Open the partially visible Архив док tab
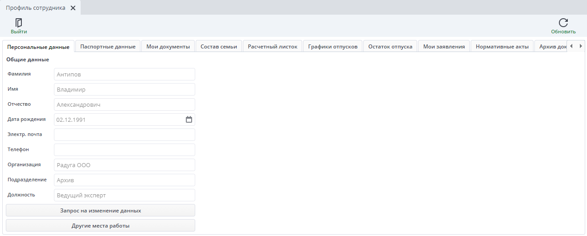The image size is (587, 236). [551, 46]
